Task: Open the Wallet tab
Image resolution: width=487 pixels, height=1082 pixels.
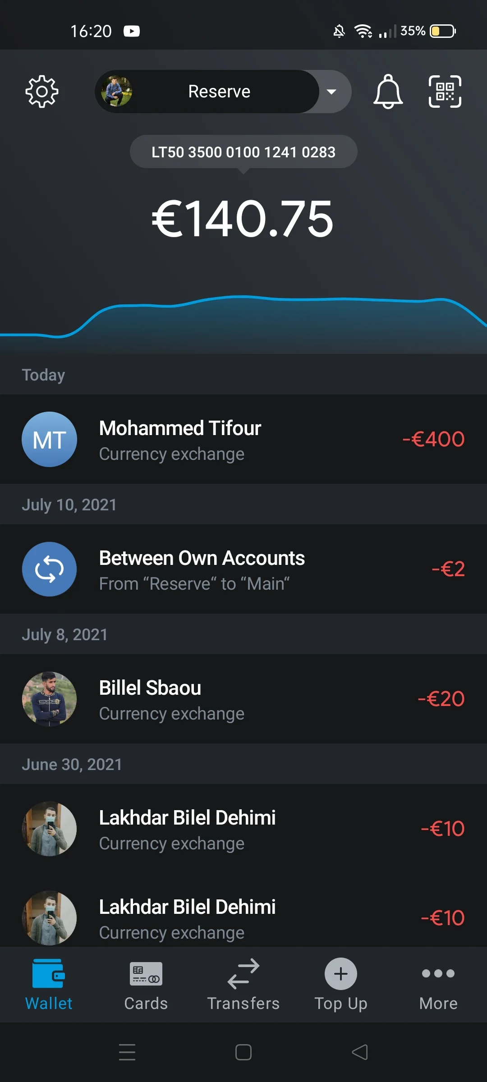Action: point(49,984)
